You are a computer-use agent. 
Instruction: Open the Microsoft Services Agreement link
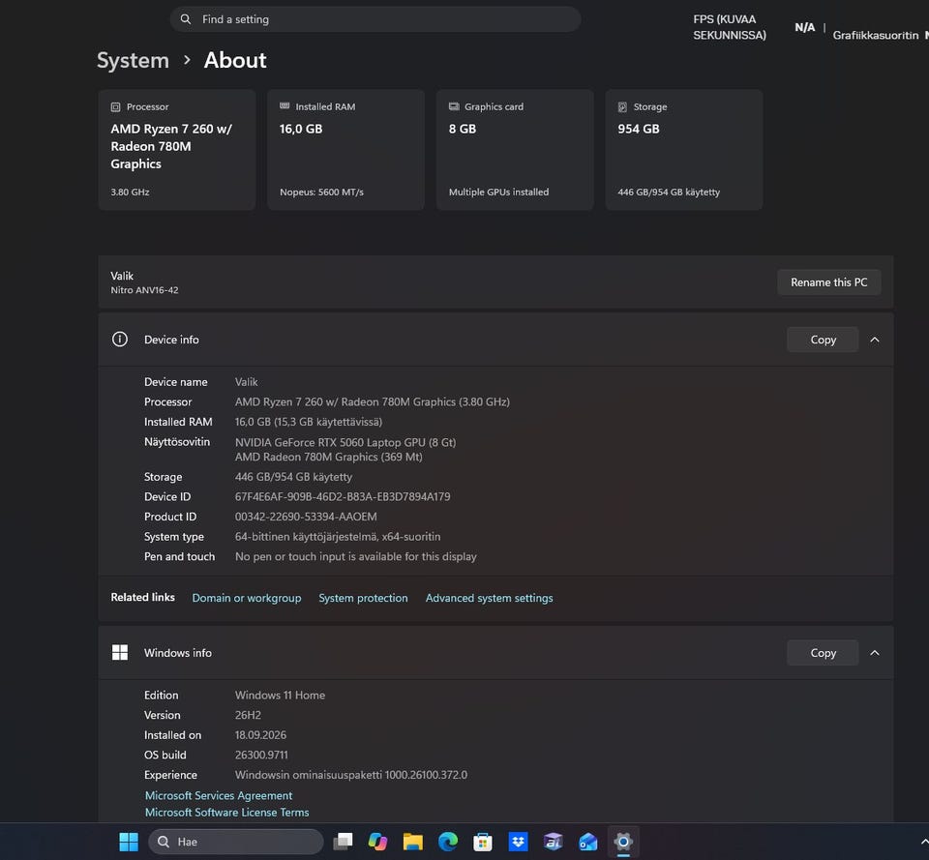click(x=219, y=795)
